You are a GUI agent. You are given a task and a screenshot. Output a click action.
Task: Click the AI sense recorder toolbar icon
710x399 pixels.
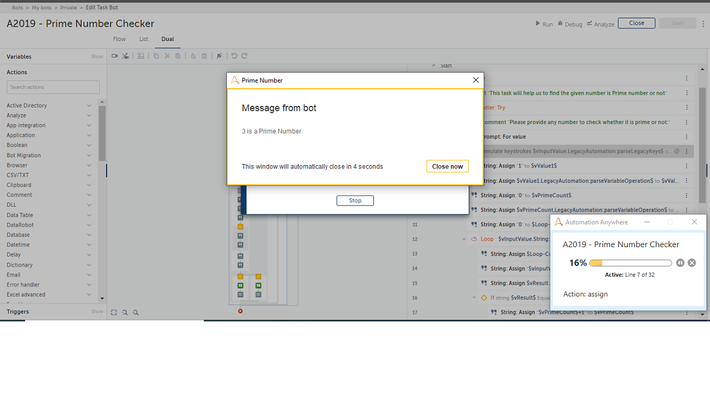(125, 56)
